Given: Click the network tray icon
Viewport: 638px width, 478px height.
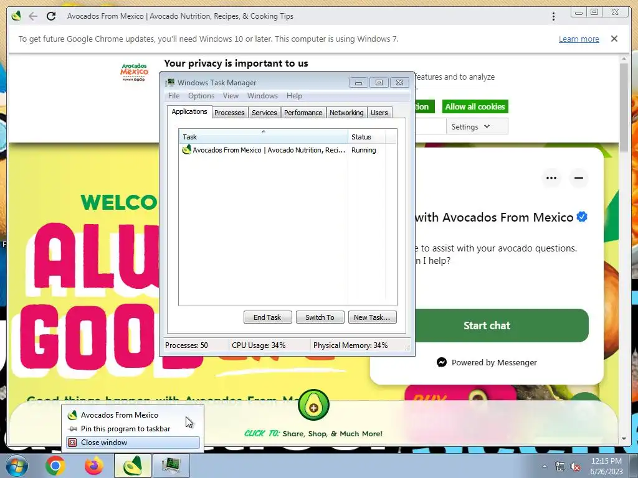Looking at the screenshot, I should 560,467.
